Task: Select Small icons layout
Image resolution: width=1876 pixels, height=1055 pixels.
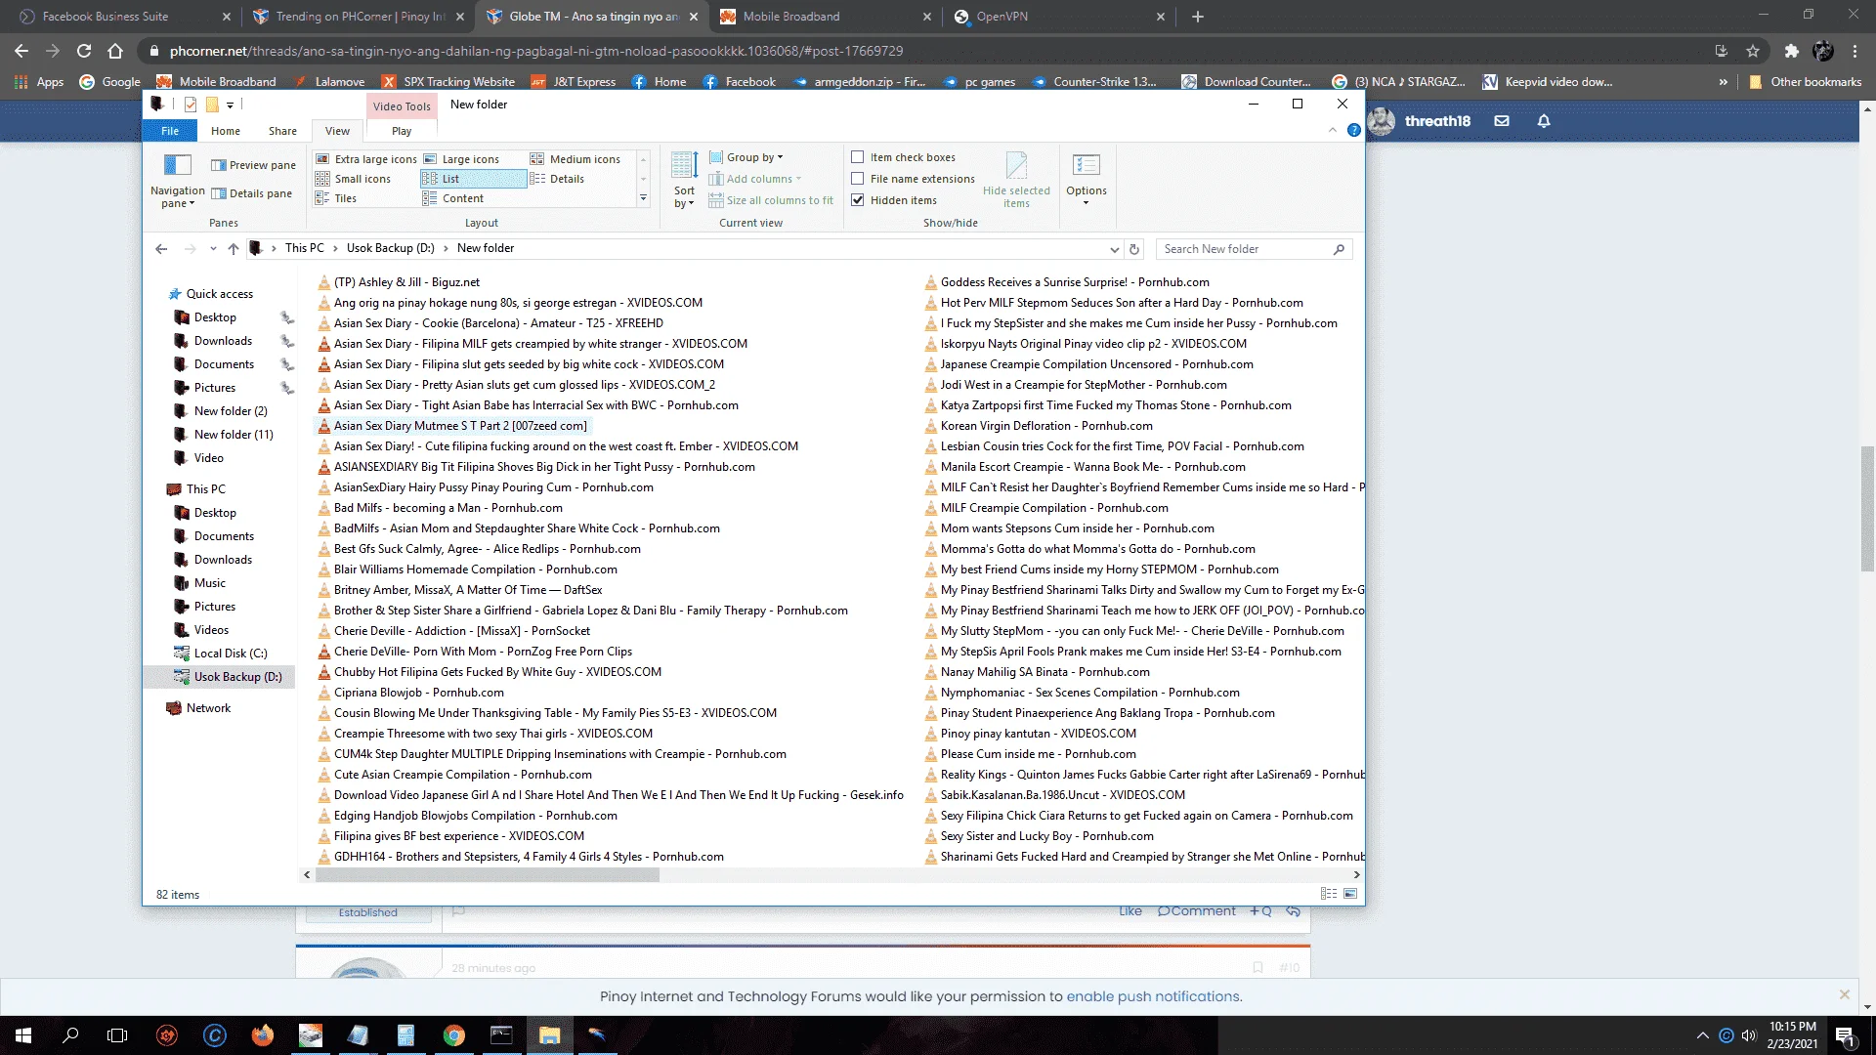Action: pyautogui.click(x=353, y=179)
